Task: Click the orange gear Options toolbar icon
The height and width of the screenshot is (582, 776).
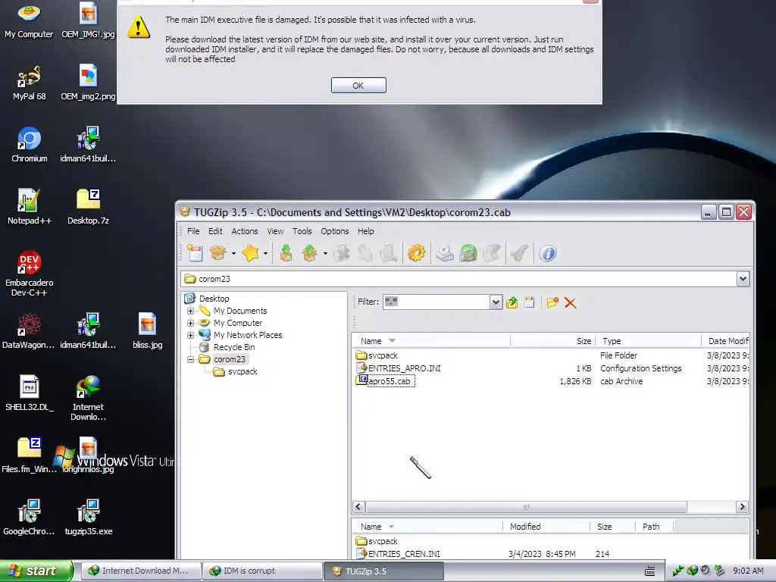Action: (416, 253)
